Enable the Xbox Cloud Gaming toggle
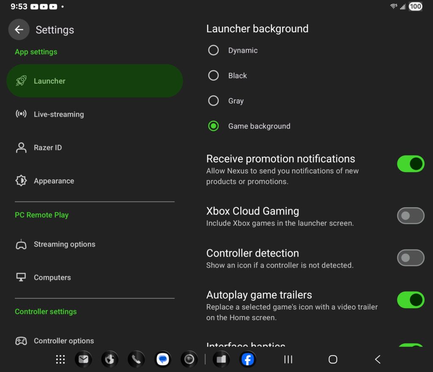This screenshot has height=372, width=433. pyautogui.click(x=410, y=216)
